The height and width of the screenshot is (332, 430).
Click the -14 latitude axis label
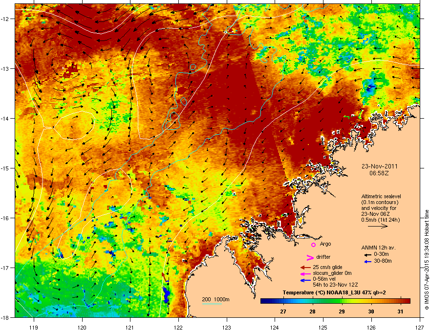[5, 118]
